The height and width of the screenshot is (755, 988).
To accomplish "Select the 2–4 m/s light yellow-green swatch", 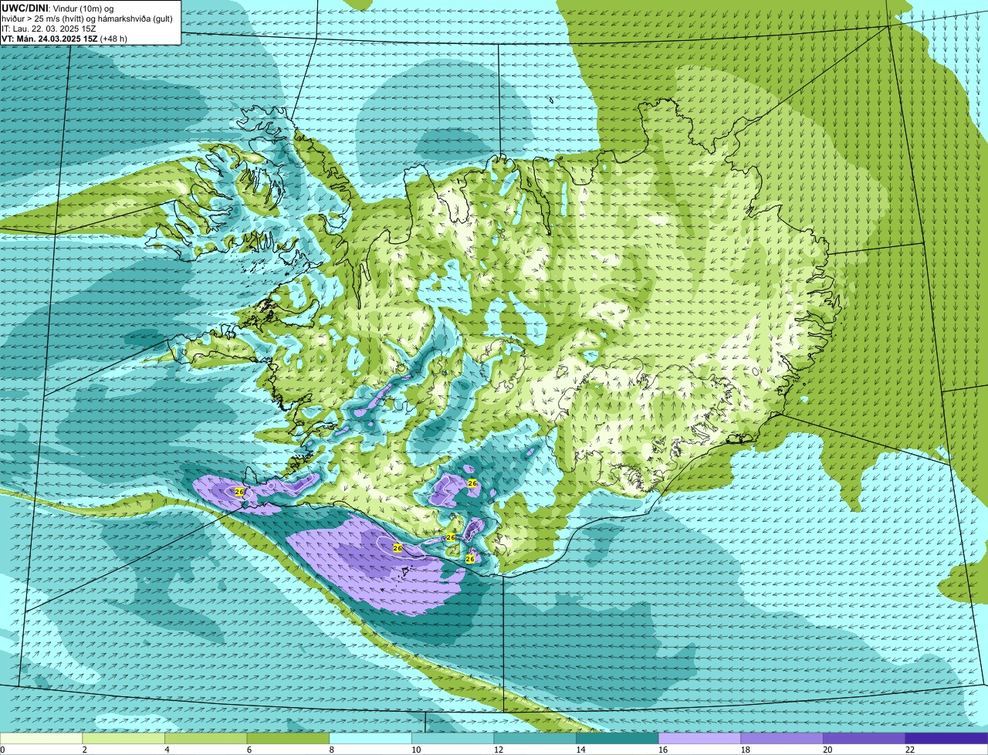I will pyautogui.click(x=124, y=738).
